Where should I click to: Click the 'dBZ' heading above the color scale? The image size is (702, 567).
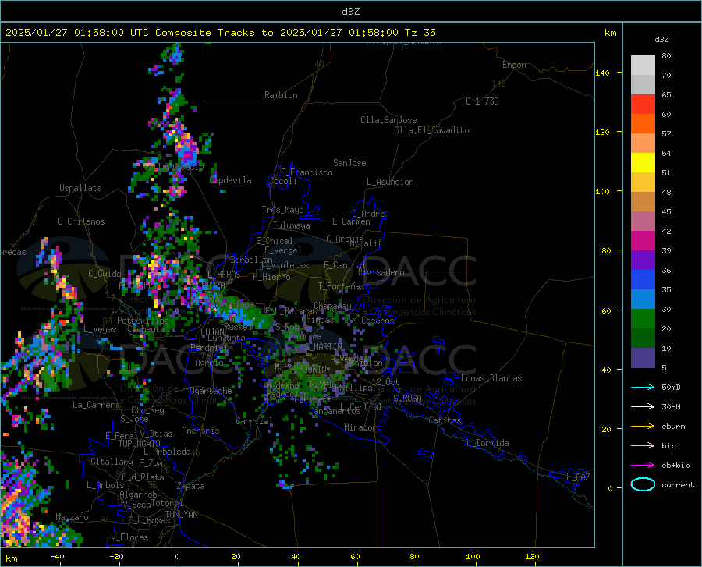point(661,39)
